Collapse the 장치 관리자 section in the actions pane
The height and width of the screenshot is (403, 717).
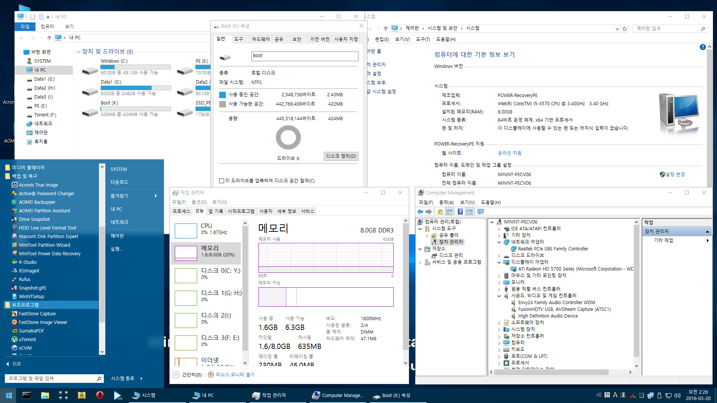click(x=707, y=232)
